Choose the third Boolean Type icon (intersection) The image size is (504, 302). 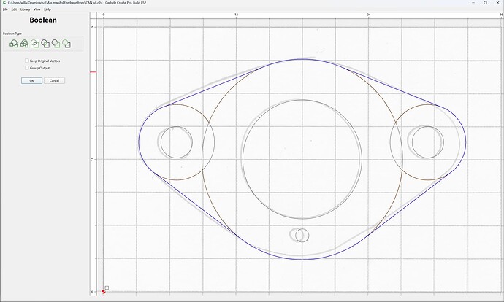click(x=35, y=44)
